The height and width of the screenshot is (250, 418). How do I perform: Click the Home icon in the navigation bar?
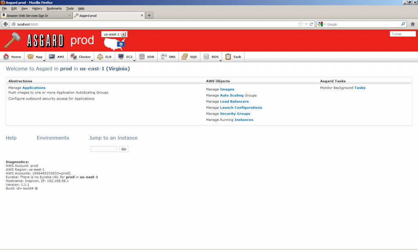(7, 57)
